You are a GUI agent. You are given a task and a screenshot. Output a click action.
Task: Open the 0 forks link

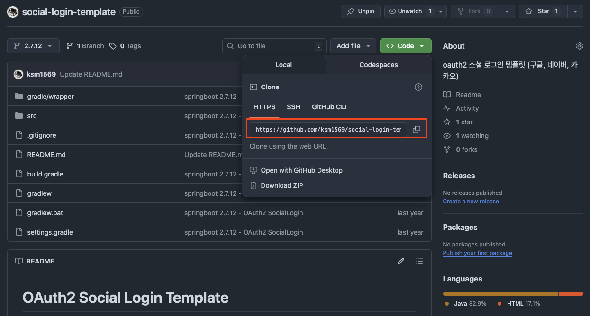[460, 149]
